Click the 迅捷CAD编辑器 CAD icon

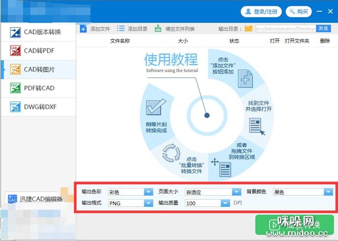coord(12,199)
